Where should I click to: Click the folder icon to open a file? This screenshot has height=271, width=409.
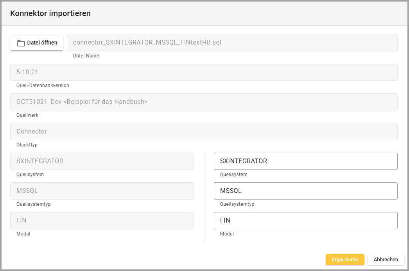pyautogui.click(x=21, y=43)
